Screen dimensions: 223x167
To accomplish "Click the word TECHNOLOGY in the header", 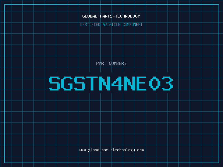I will click(128, 16).
